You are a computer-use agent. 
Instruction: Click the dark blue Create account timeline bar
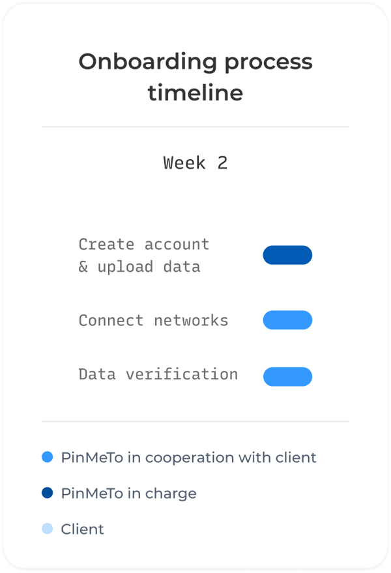click(x=287, y=255)
